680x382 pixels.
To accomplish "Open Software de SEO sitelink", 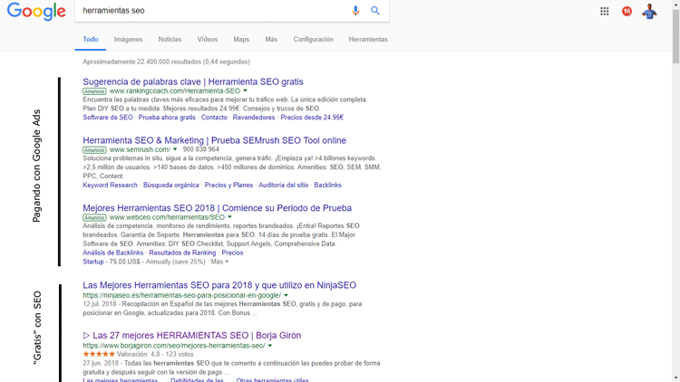I will click(108, 118).
